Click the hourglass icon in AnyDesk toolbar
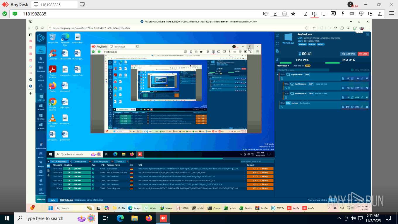Viewport: 398px width, 224px height. pos(275,14)
